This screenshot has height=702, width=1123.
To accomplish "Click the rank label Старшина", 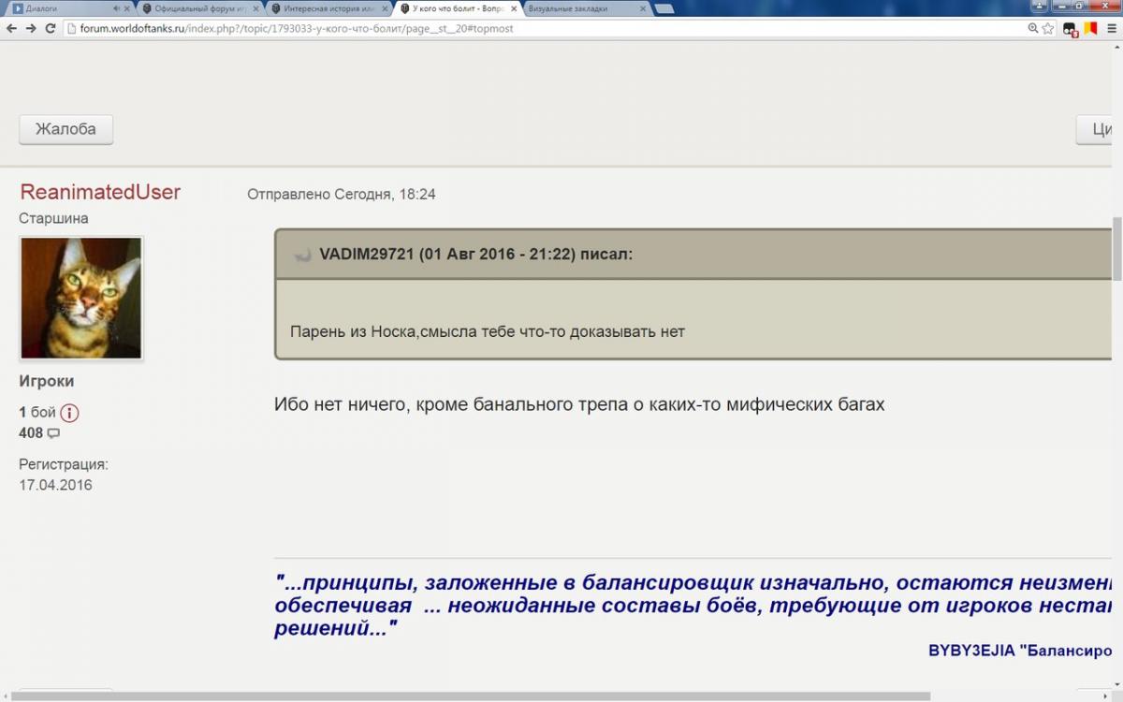I will 54,218.
